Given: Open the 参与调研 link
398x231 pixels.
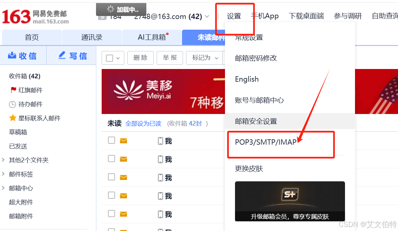Looking at the screenshot, I should point(348,16).
